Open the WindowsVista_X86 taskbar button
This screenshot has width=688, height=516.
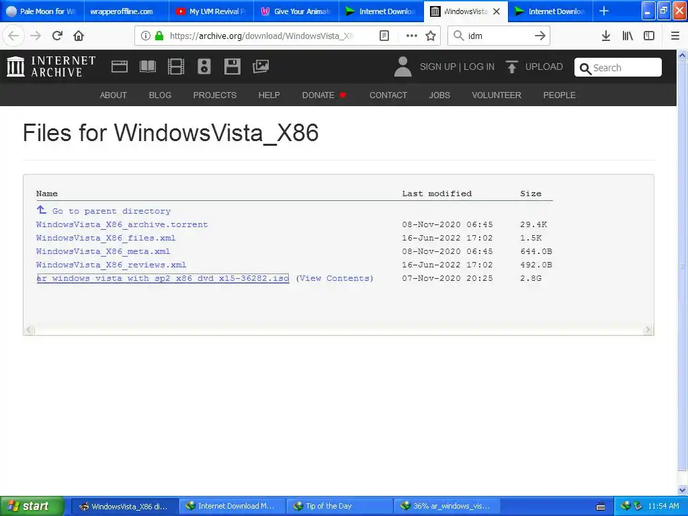coord(125,507)
